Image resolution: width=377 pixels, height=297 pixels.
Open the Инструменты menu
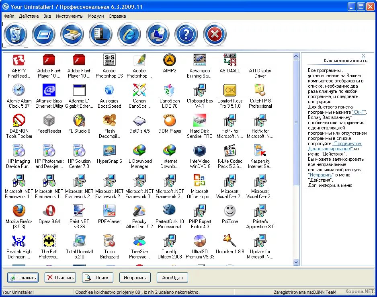click(x=70, y=16)
